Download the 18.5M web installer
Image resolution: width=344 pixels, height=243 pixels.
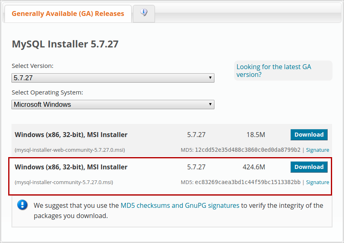pos(309,135)
